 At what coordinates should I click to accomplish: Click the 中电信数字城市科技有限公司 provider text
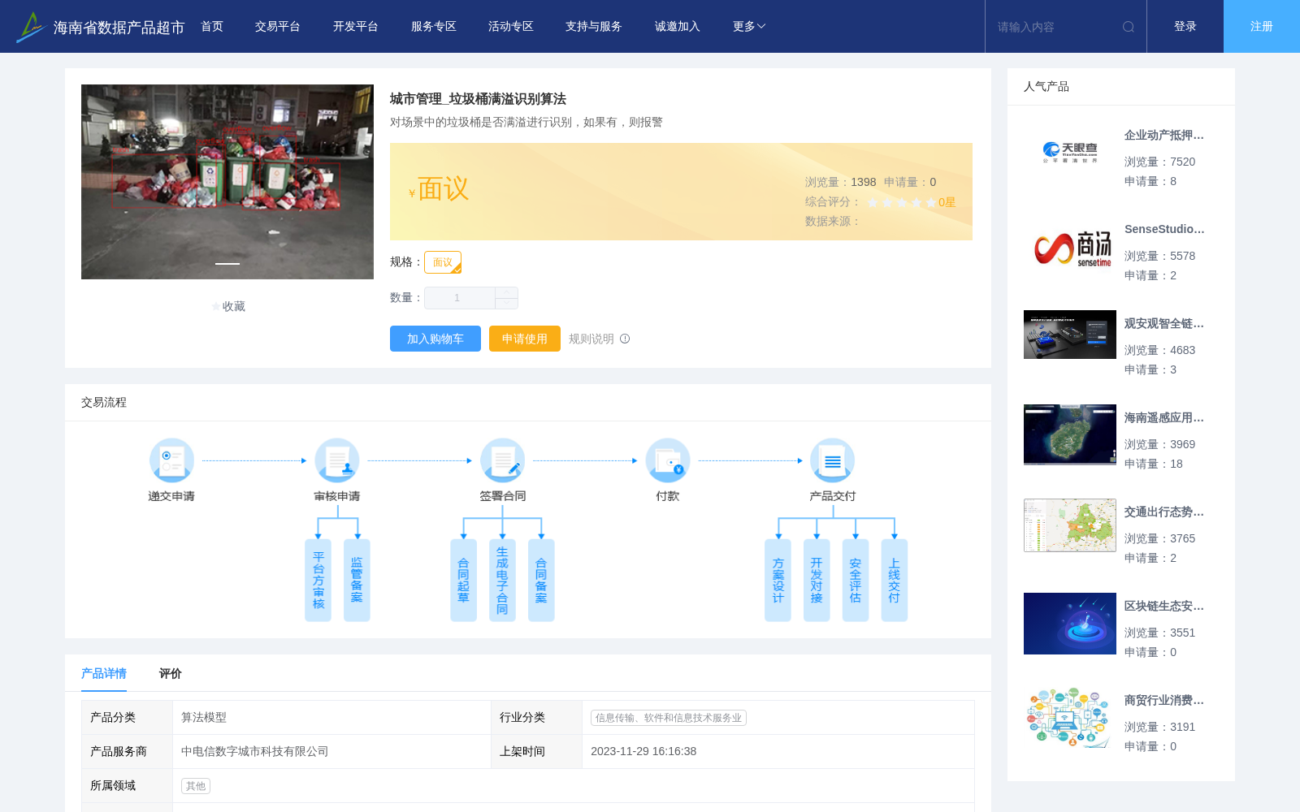pyautogui.click(x=255, y=752)
